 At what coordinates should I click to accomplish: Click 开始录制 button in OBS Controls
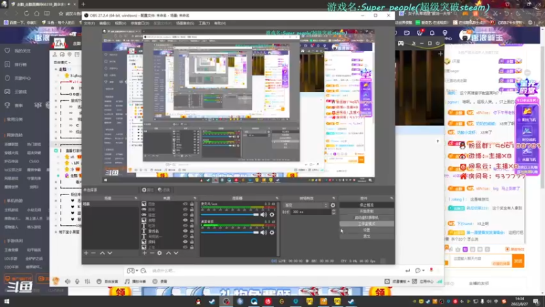[x=367, y=211]
